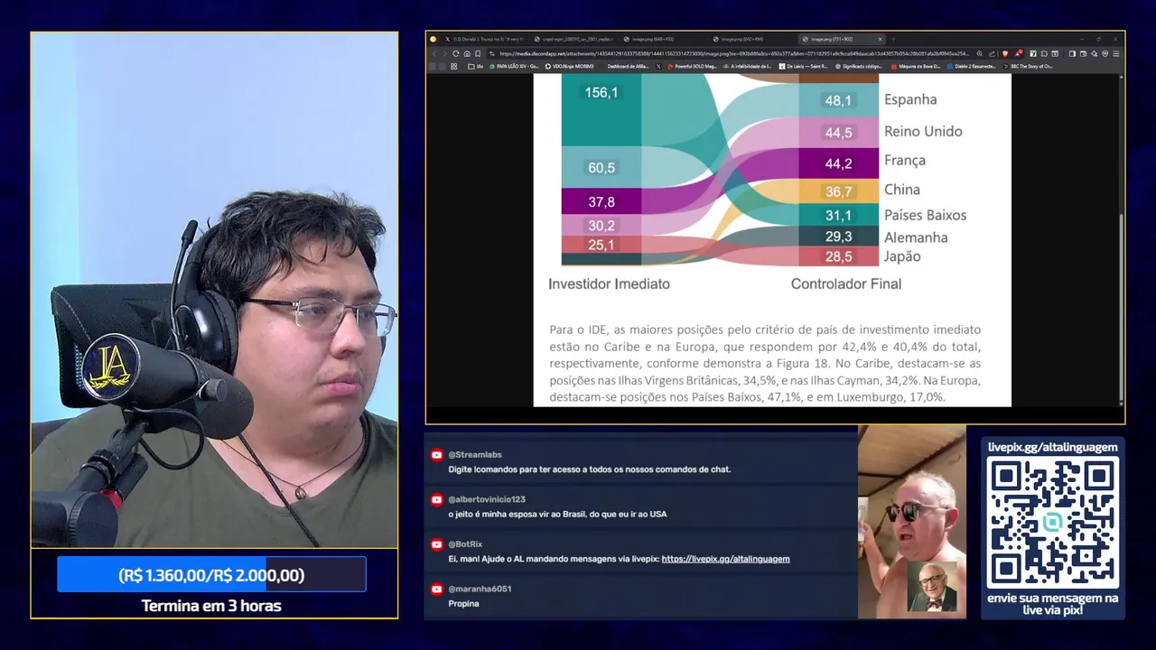Image resolution: width=1156 pixels, height=650 pixels.
Task: Click the Investidor Imediato label
Action: 609,283
